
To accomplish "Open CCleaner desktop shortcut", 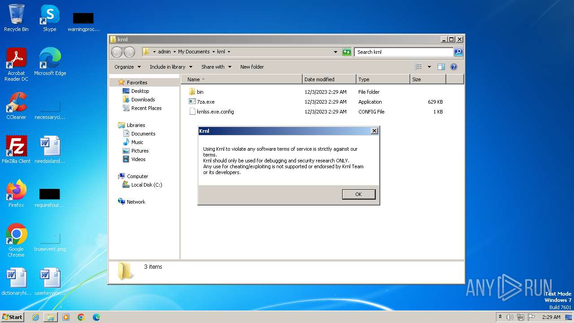I will tap(16, 106).
